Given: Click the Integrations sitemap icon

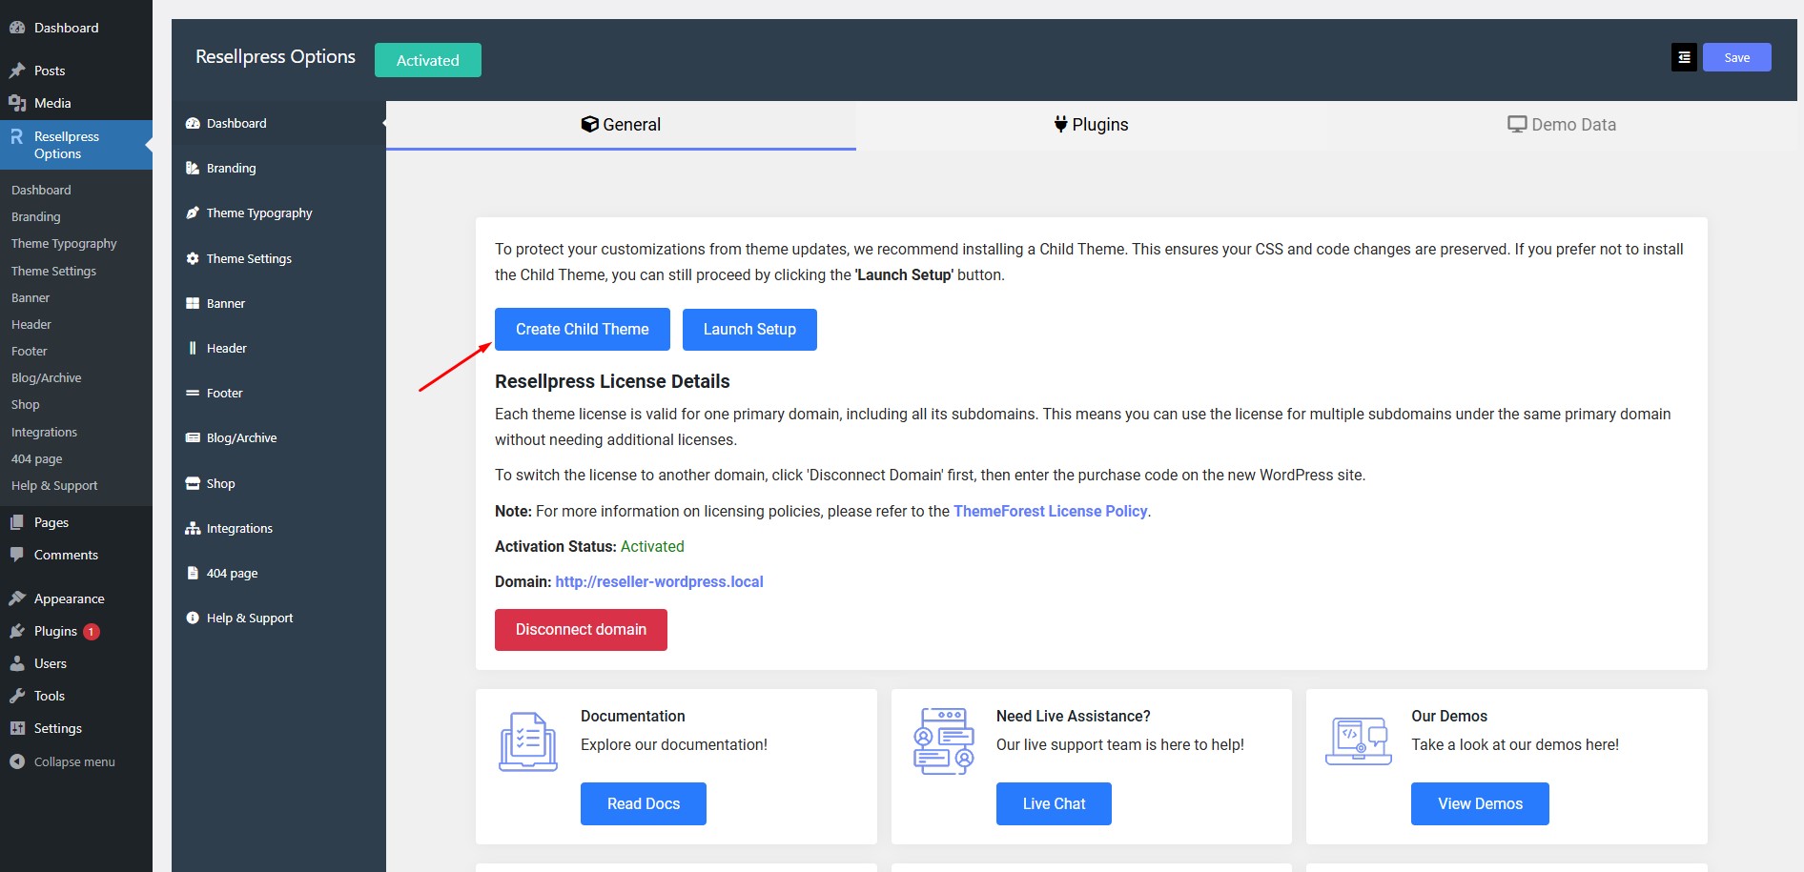Looking at the screenshot, I should coord(193,528).
